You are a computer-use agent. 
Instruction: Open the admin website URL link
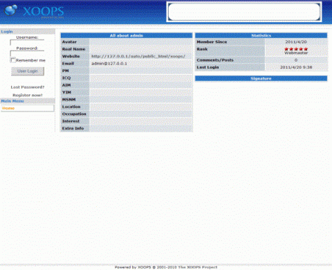point(138,56)
